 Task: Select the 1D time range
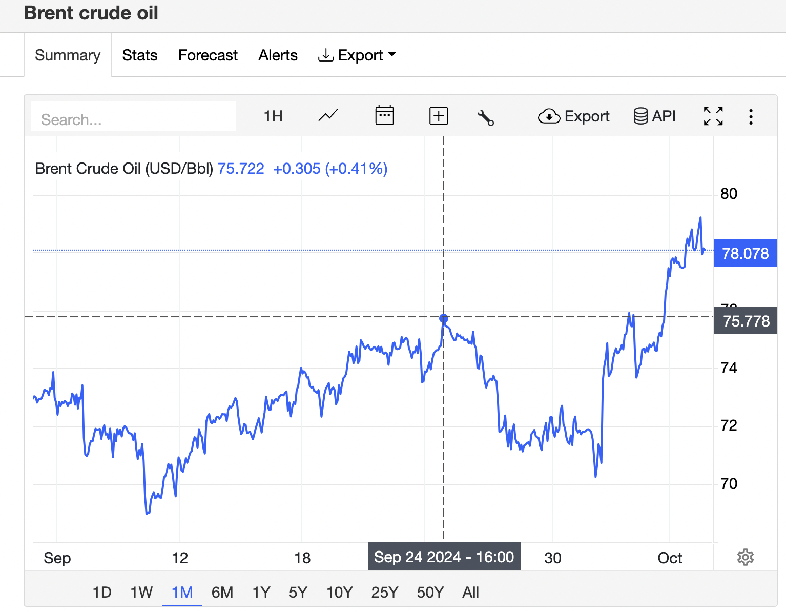102,593
